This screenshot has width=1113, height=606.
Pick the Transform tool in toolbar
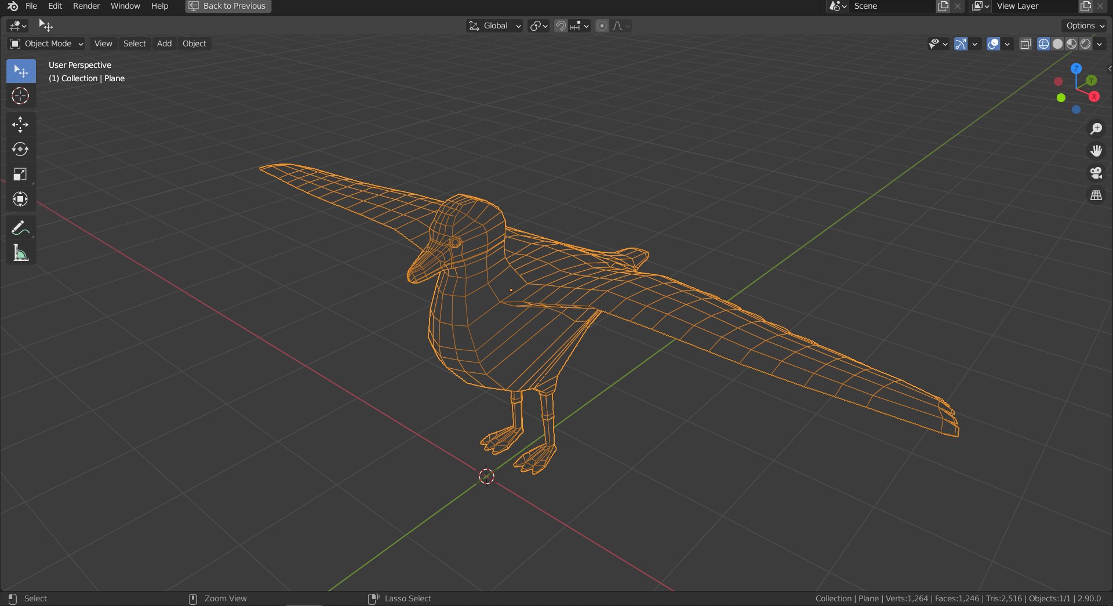click(21, 199)
